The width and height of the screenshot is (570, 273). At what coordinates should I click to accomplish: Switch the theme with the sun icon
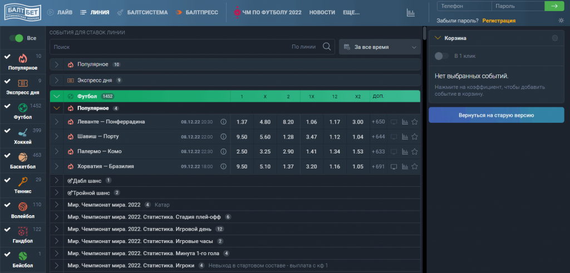point(561,21)
